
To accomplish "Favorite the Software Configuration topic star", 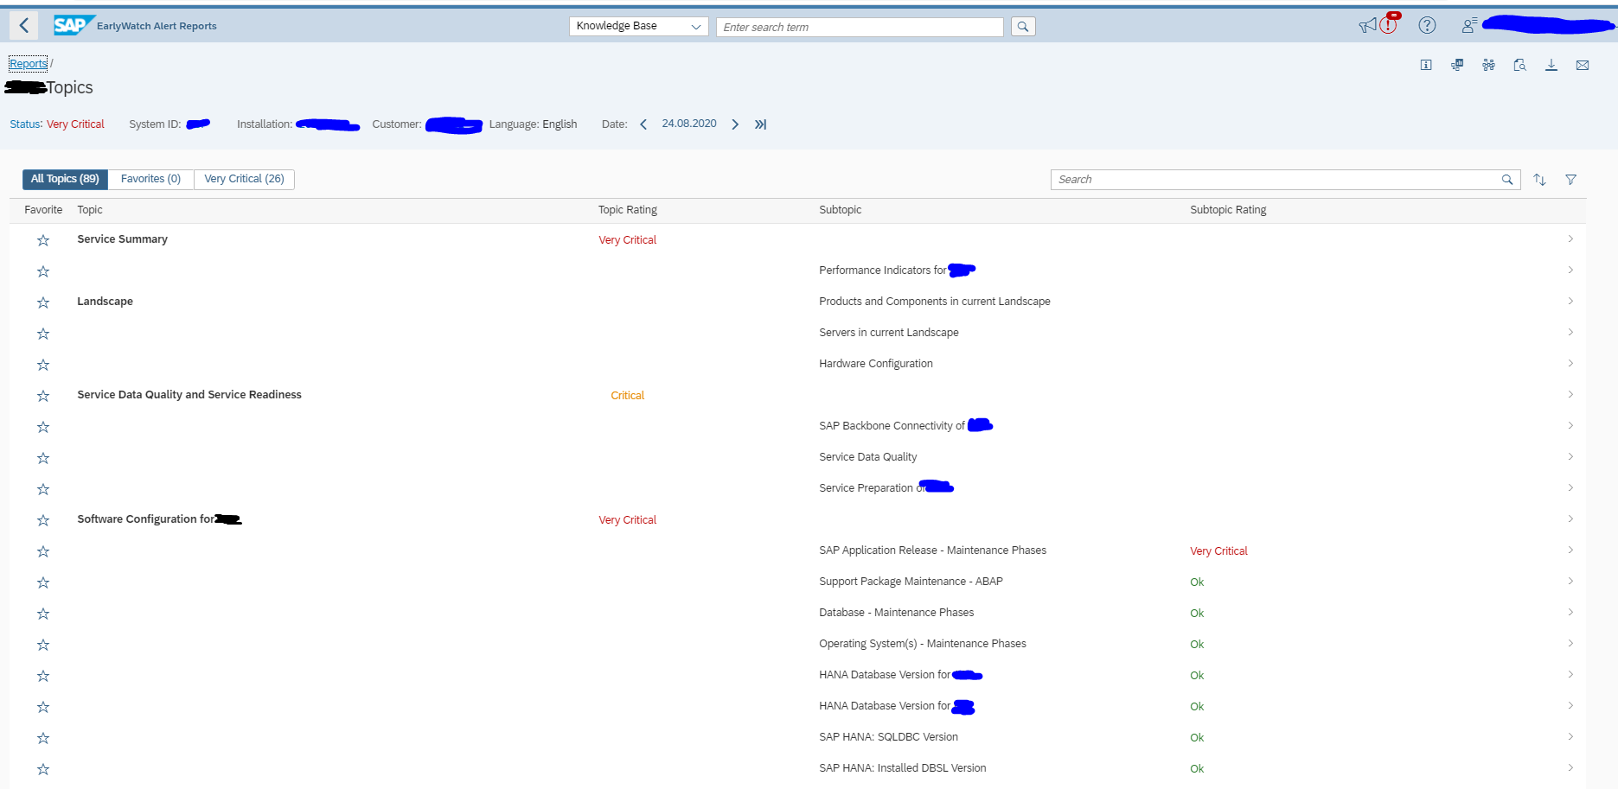I will pos(43,520).
